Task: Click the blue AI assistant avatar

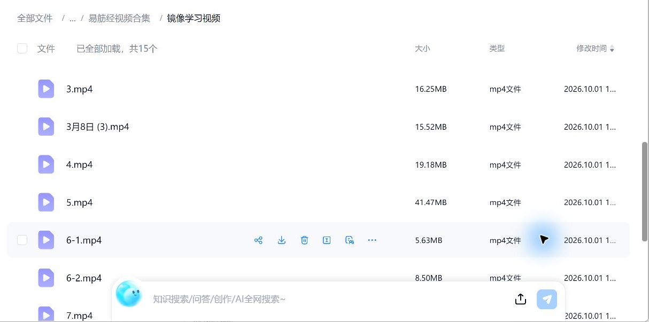Action: [129, 294]
